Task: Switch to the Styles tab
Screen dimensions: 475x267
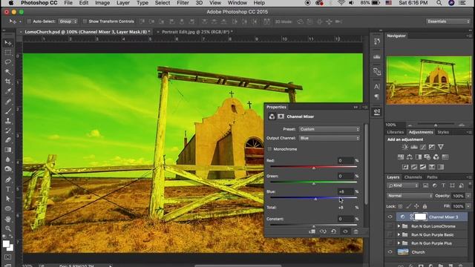Action: click(x=443, y=132)
